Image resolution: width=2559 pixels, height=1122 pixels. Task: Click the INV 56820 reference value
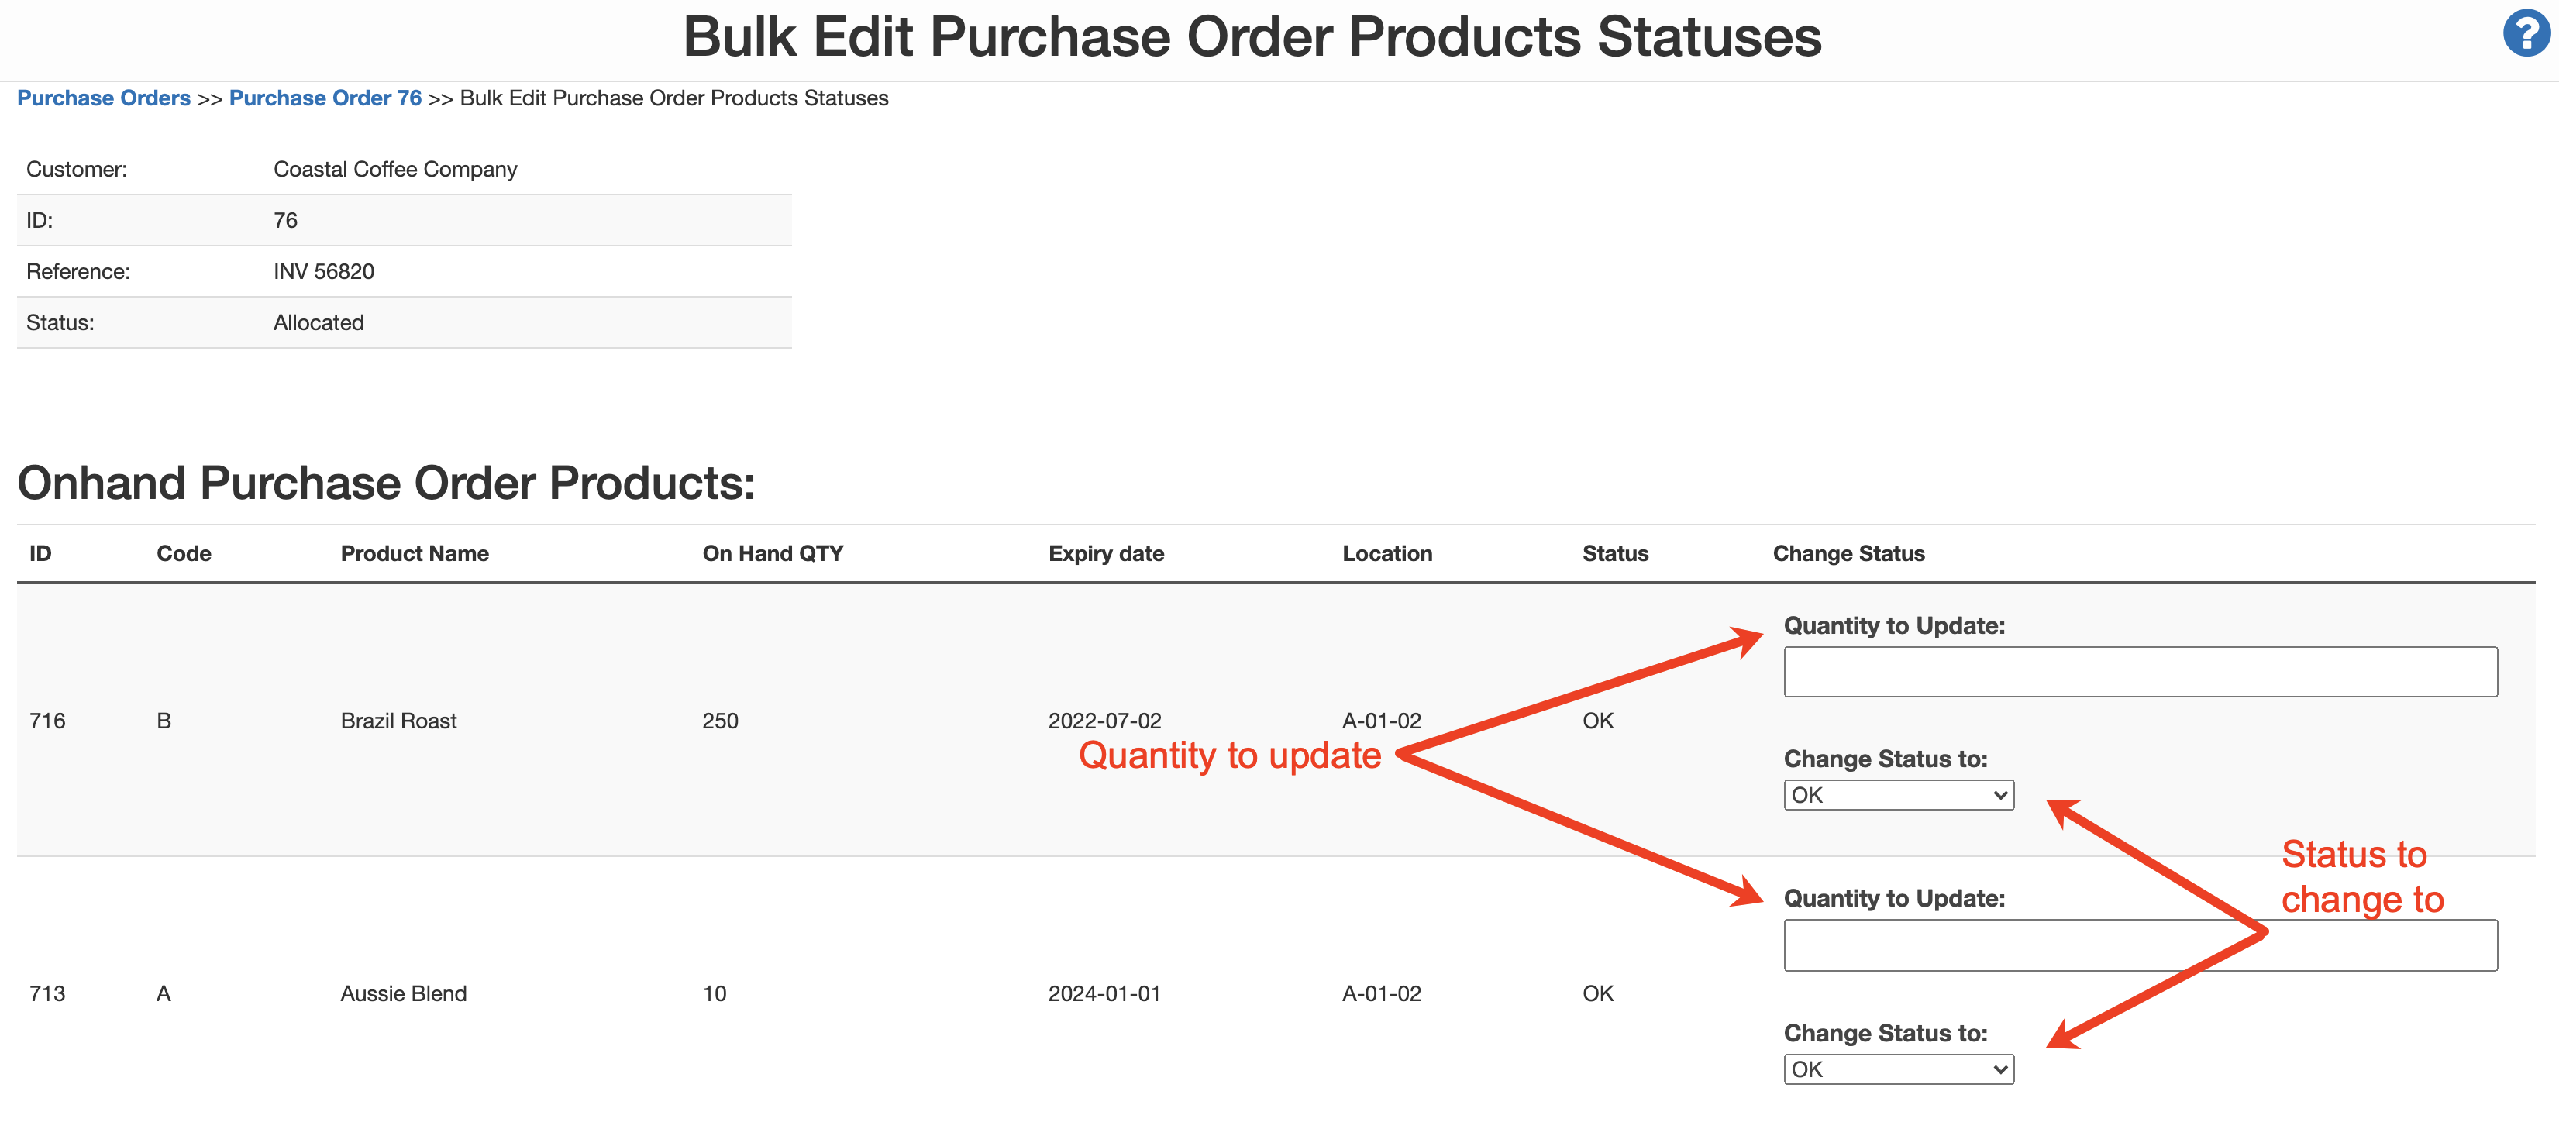324,272
